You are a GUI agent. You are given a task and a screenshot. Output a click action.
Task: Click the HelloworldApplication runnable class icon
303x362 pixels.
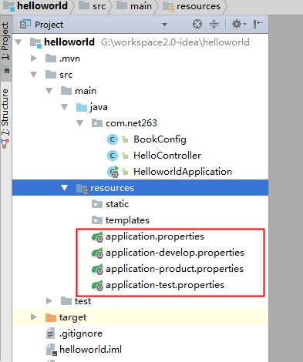113,172
